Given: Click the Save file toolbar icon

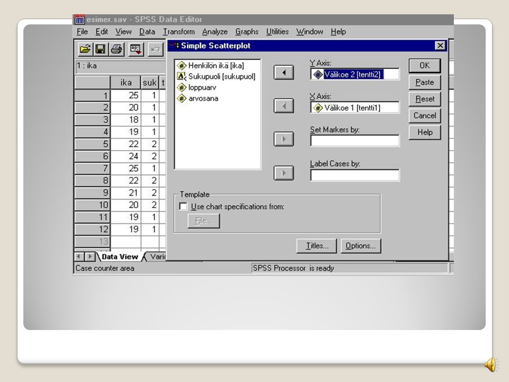Looking at the screenshot, I should [x=100, y=49].
